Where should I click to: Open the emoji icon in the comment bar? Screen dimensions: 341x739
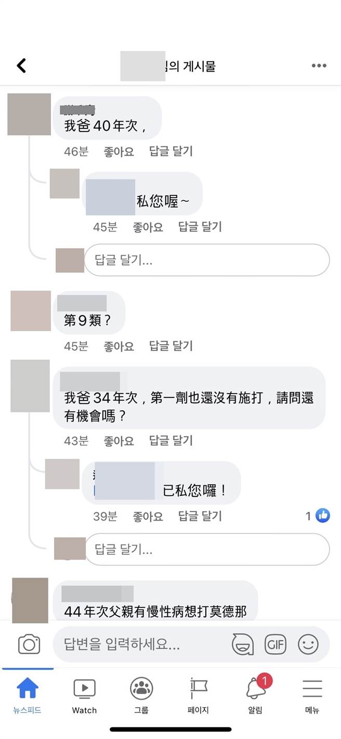[x=308, y=644]
